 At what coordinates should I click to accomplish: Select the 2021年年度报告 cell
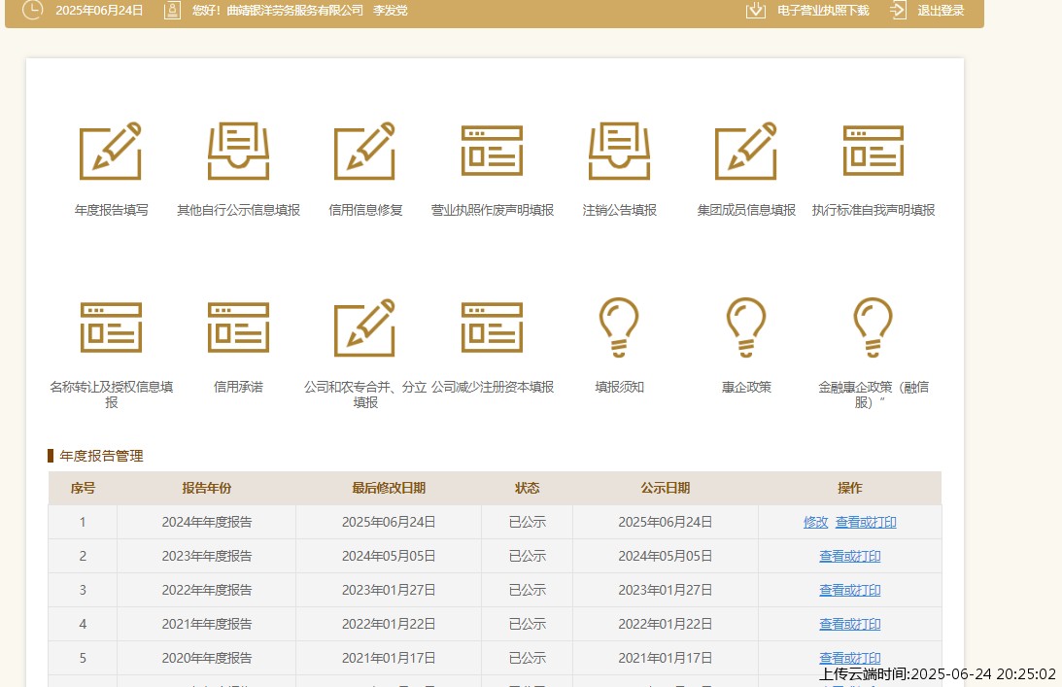(x=207, y=624)
